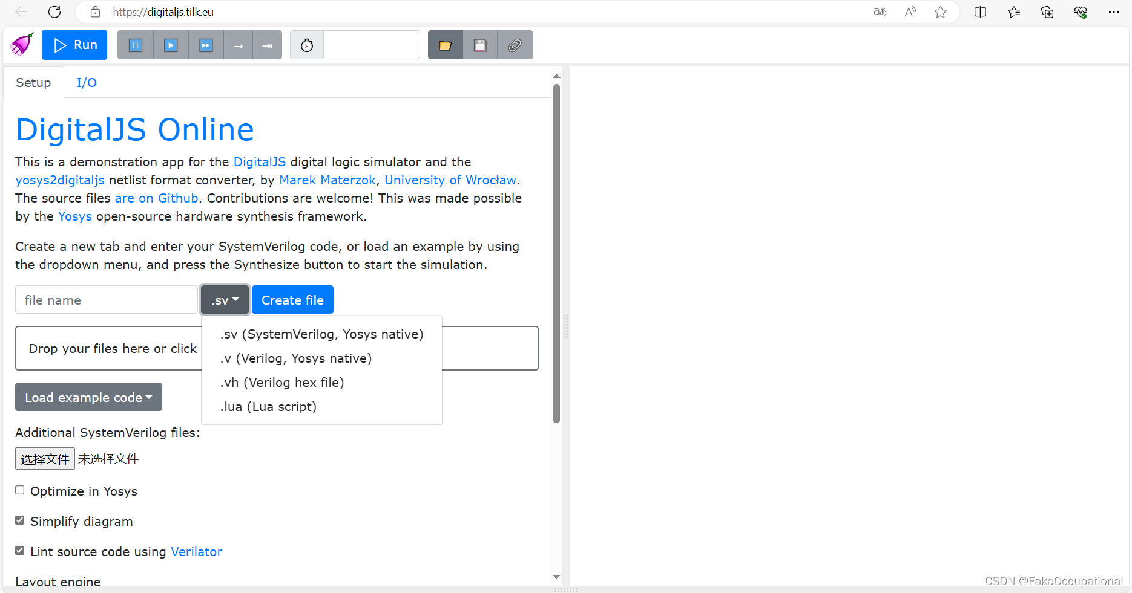Select .sv SystemVerilog option
Screen dimensions: 1132x593
point(321,334)
